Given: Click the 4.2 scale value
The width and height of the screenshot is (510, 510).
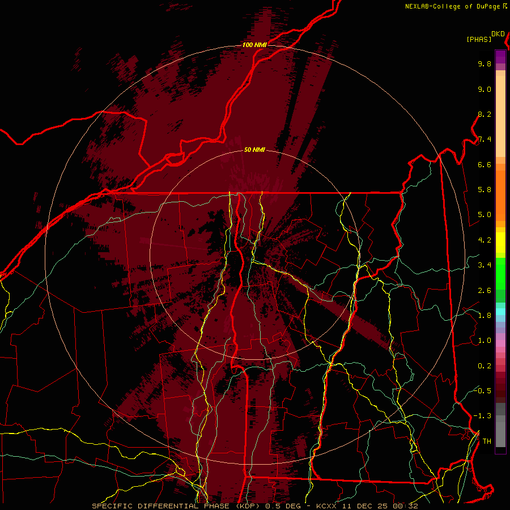Looking at the screenshot, I should click(x=484, y=240).
